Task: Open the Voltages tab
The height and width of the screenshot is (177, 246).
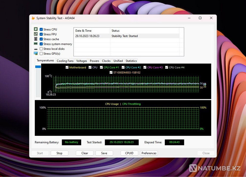Action: coord(82,61)
